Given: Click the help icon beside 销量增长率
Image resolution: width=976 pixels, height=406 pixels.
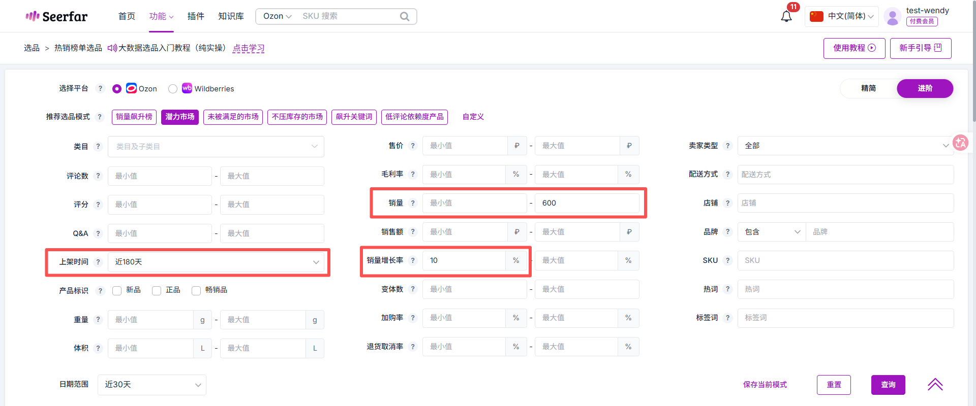Looking at the screenshot, I should click(x=413, y=260).
